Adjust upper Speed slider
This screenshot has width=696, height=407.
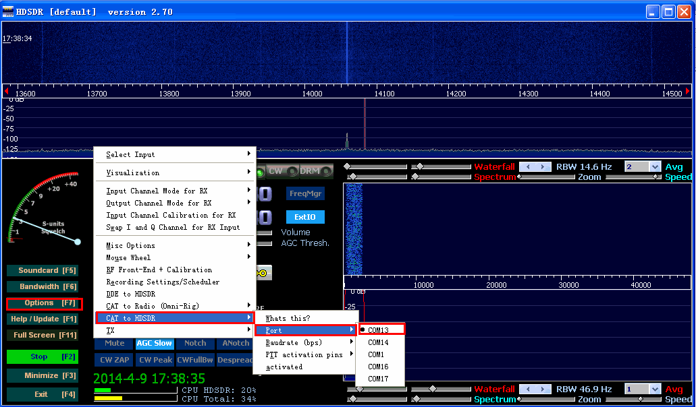(x=634, y=177)
